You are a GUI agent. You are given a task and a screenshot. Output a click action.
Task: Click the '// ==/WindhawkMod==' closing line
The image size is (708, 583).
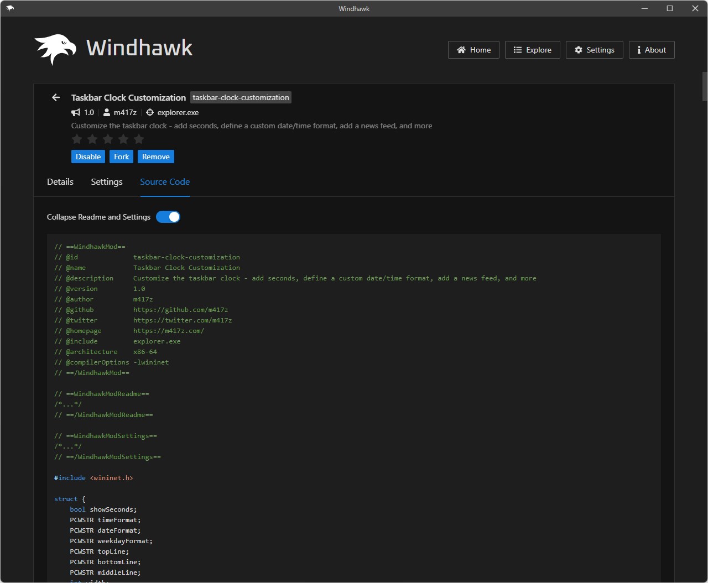[x=92, y=373]
